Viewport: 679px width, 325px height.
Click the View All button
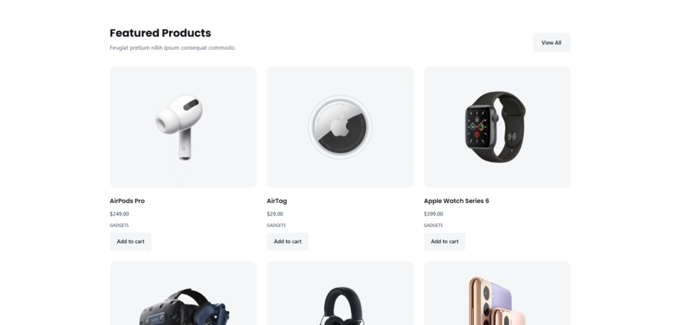(551, 42)
